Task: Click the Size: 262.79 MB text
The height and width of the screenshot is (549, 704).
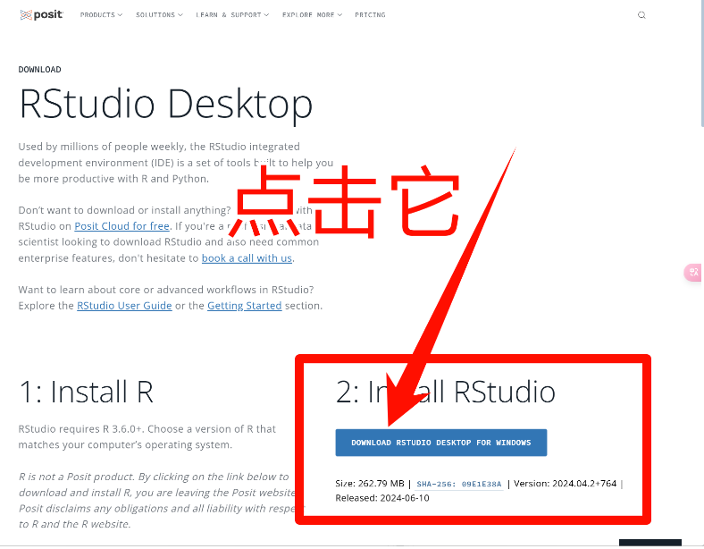Action: tap(370, 484)
